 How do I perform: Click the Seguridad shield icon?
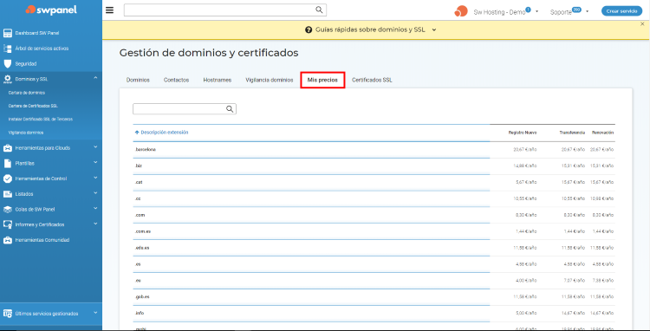coord(8,64)
